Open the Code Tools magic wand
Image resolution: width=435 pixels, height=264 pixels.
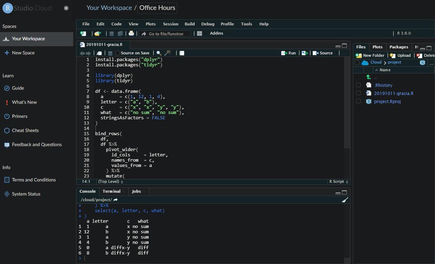(167, 53)
